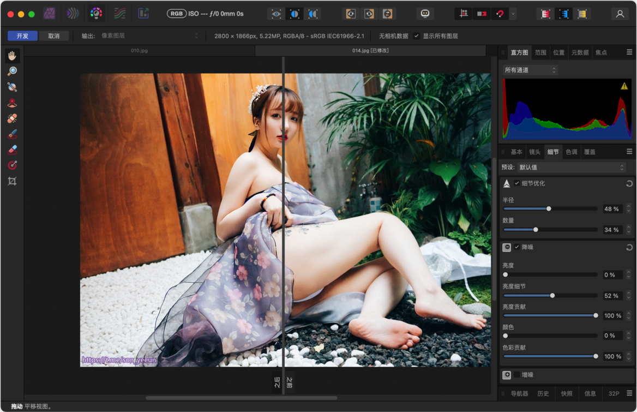Enable mirror view mode
The height and width of the screenshot is (412, 637).
313,14
